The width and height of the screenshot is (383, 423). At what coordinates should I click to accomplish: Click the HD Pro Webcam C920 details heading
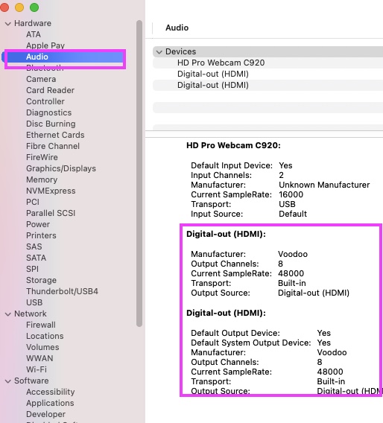tap(233, 145)
